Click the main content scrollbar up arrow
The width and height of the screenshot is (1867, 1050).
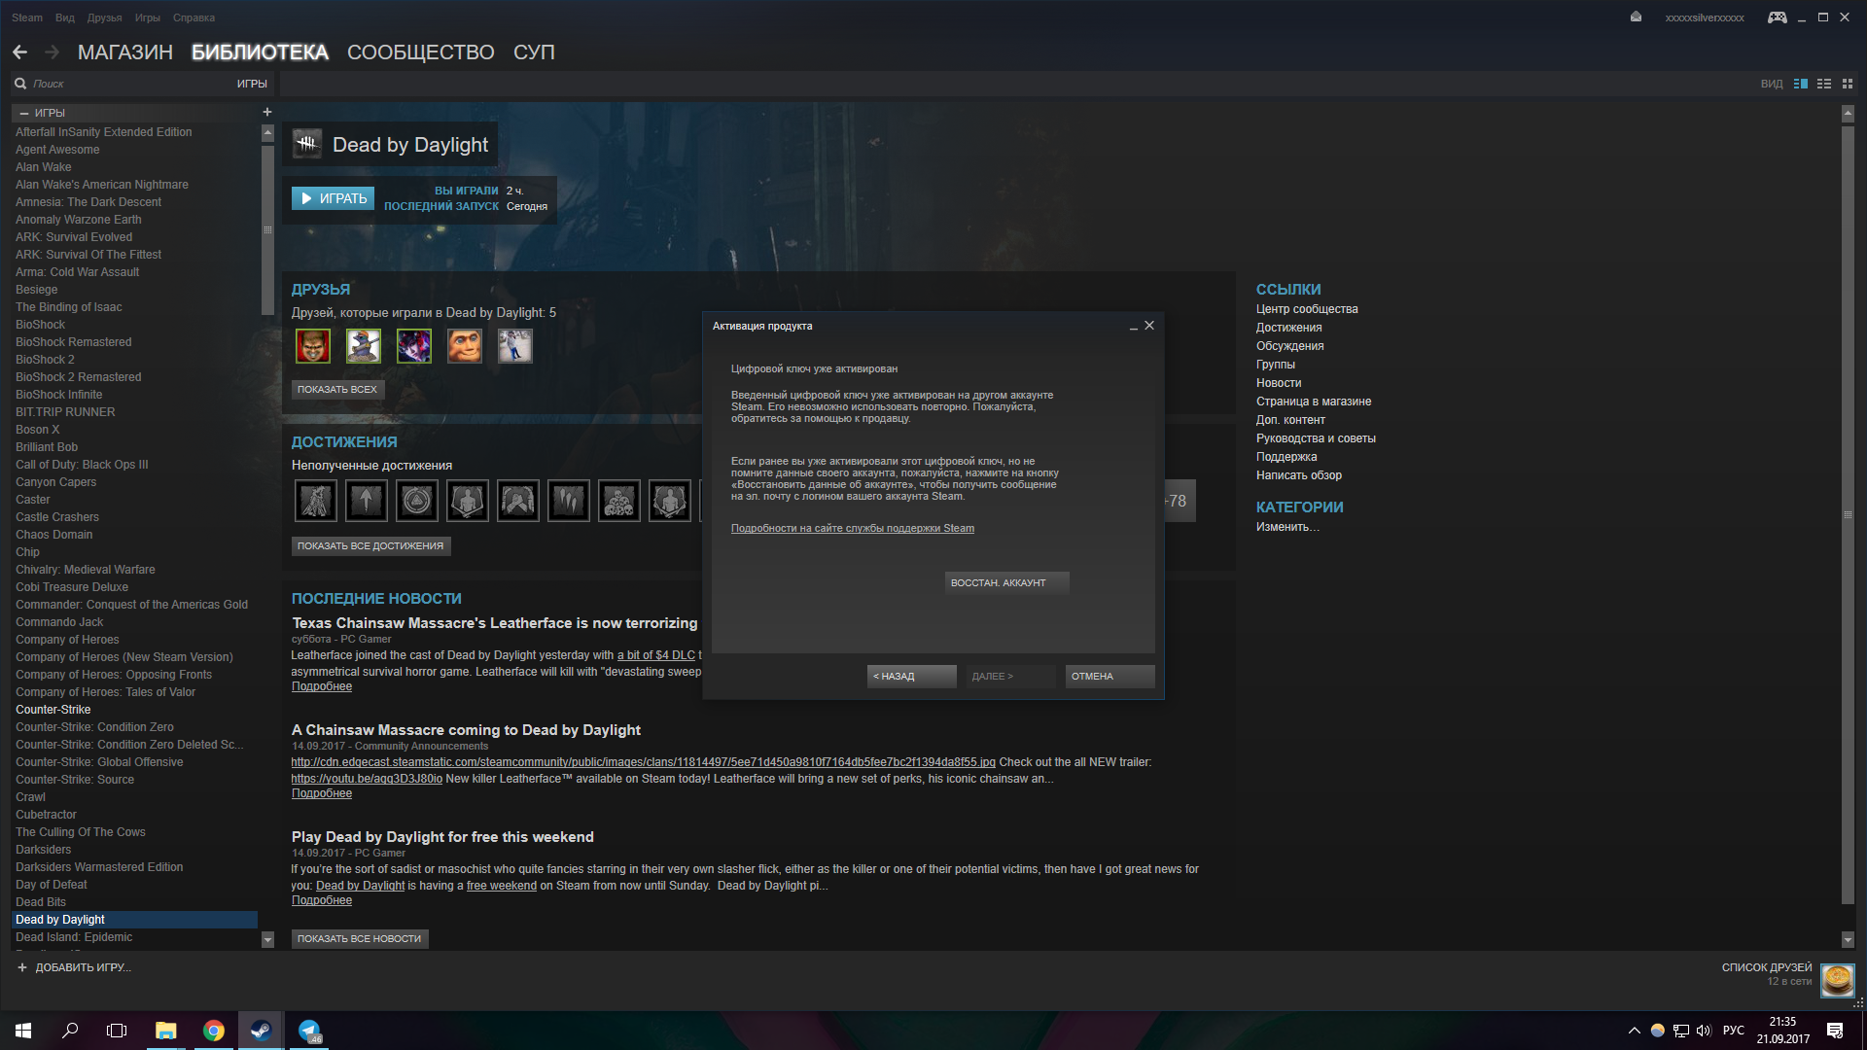(1848, 113)
